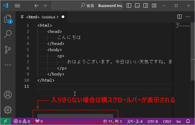Screen dimensions: 195x125
Task: Click the <head> tag on line 2
Action: [55, 32]
